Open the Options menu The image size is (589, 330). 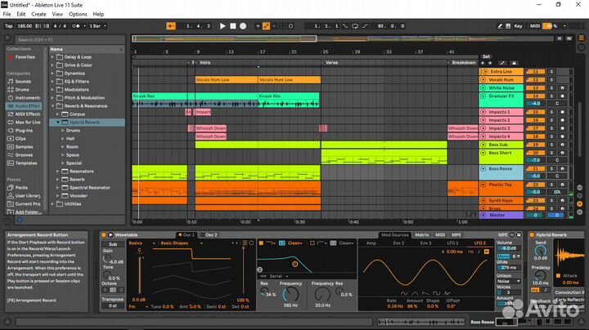[x=78, y=14]
